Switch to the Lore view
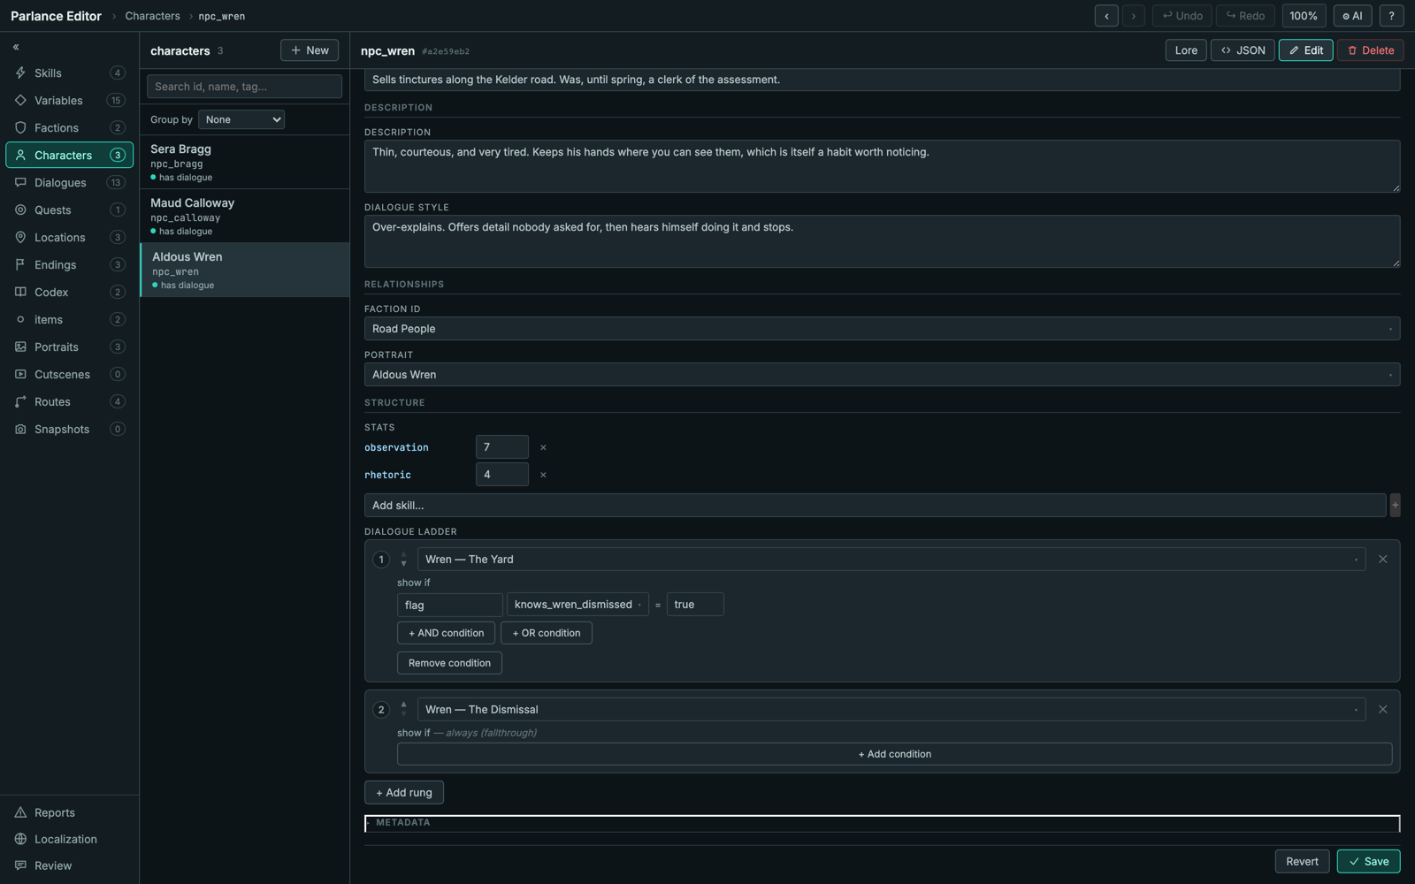Viewport: 1415px width, 884px height. (x=1186, y=50)
